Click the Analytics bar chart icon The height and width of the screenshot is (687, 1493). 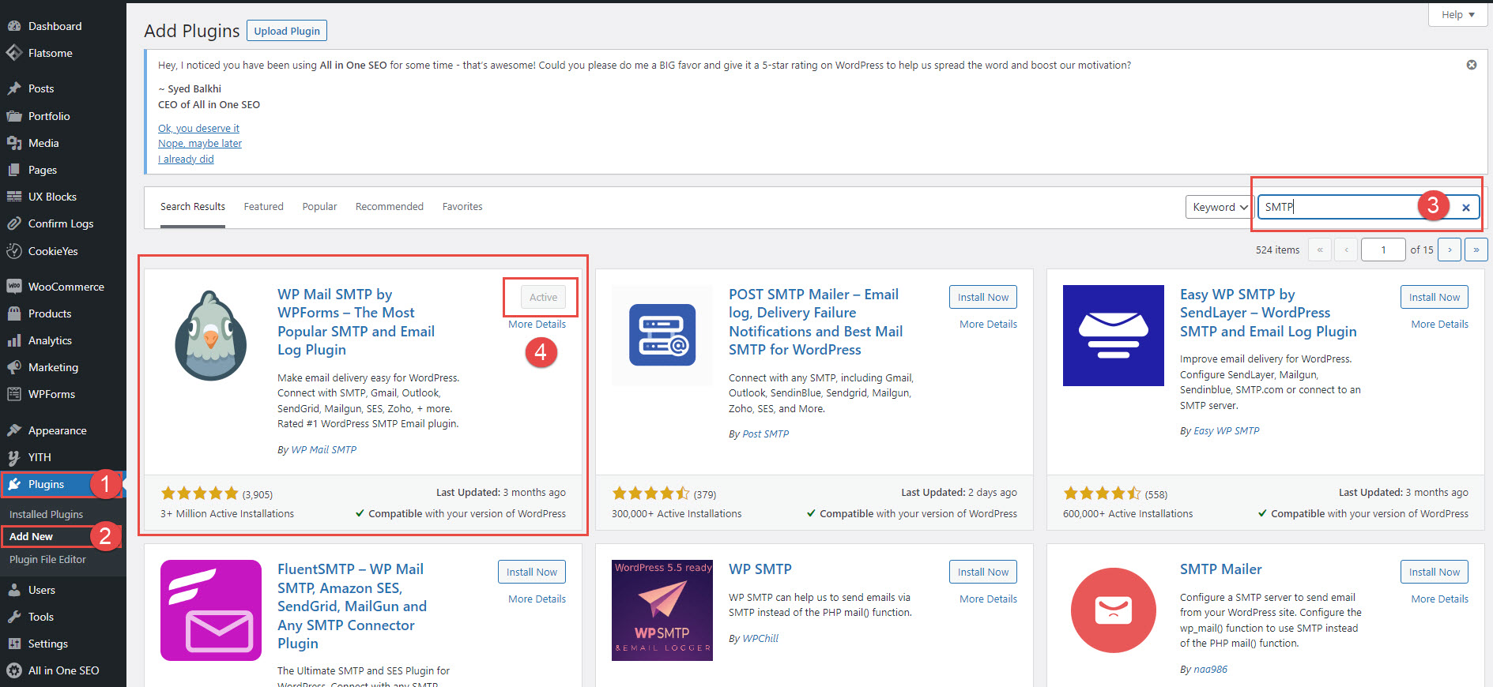[x=13, y=340]
